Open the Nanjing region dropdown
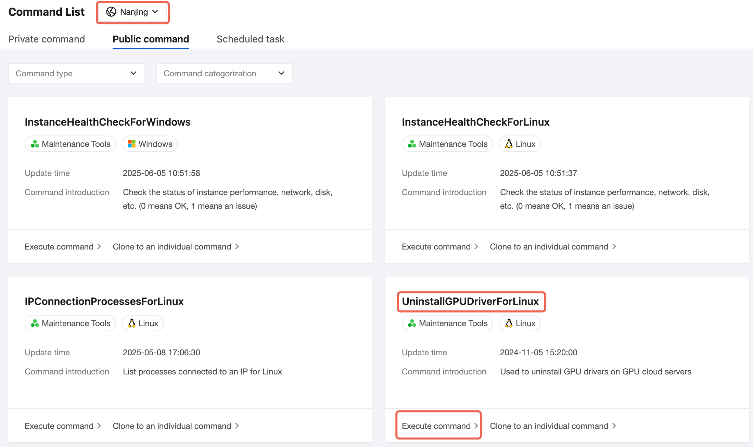Screen dimensions: 753x447 pos(133,12)
